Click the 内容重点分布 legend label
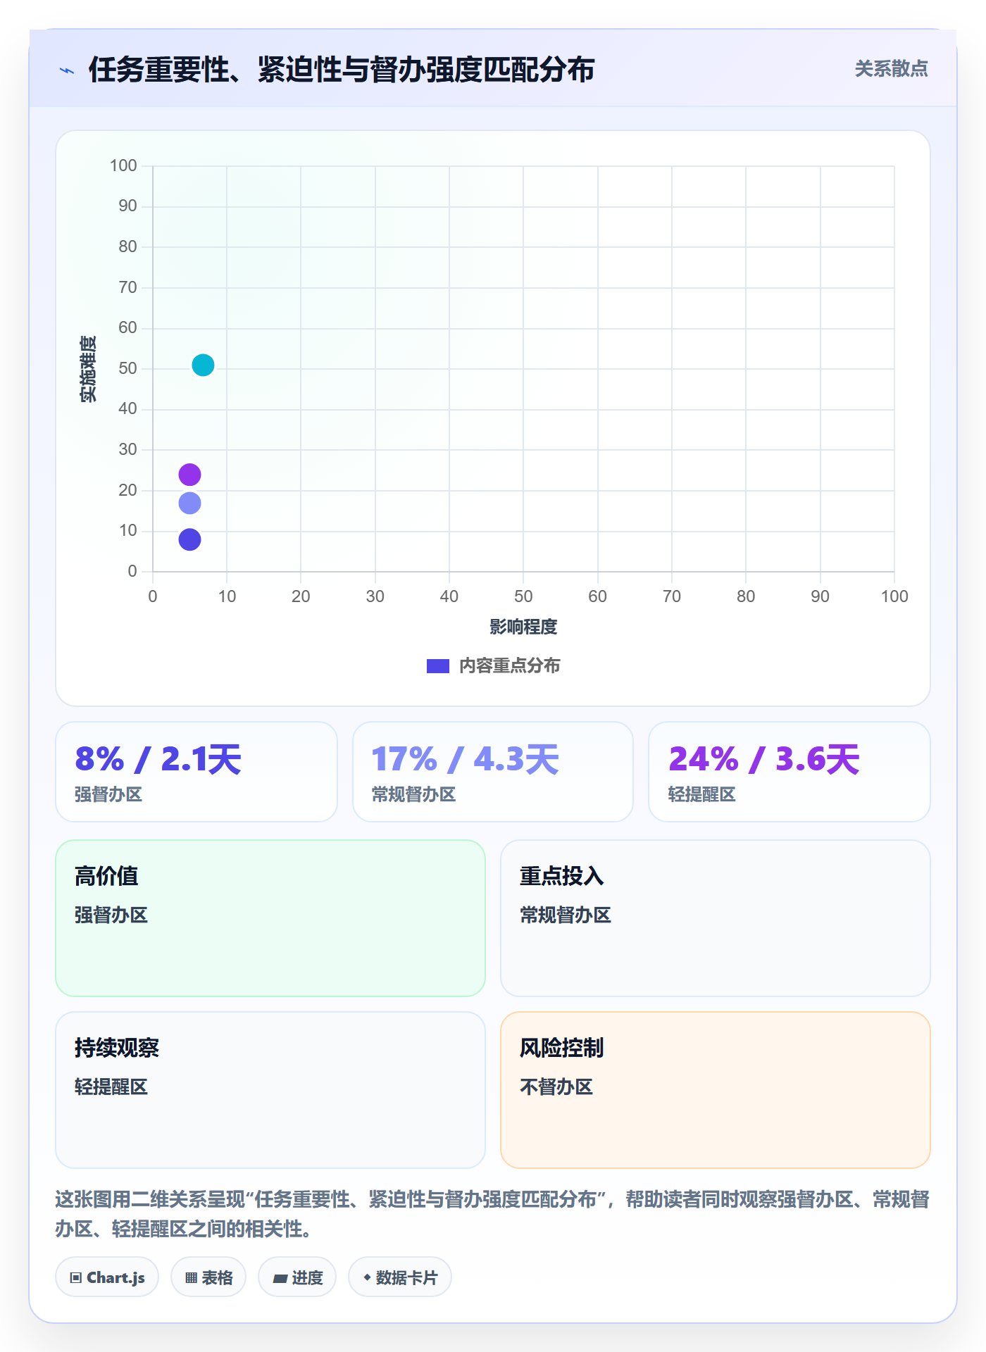The width and height of the screenshot is (986, 1352). (x=509, y=666)
